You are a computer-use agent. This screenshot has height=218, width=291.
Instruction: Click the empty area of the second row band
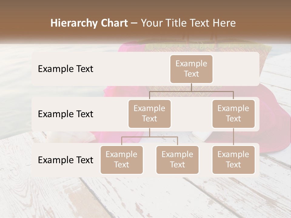click(192, 114)
